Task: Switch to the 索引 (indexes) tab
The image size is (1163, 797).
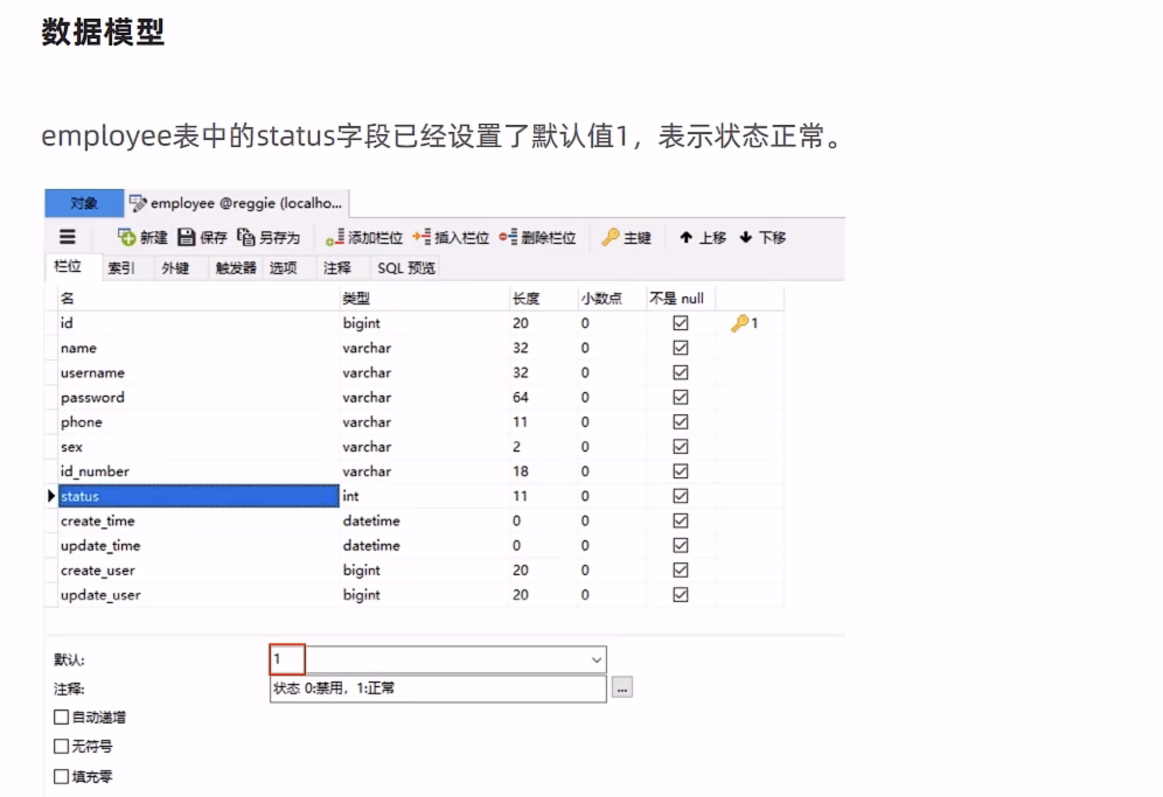Action: [x=121, y=268]
